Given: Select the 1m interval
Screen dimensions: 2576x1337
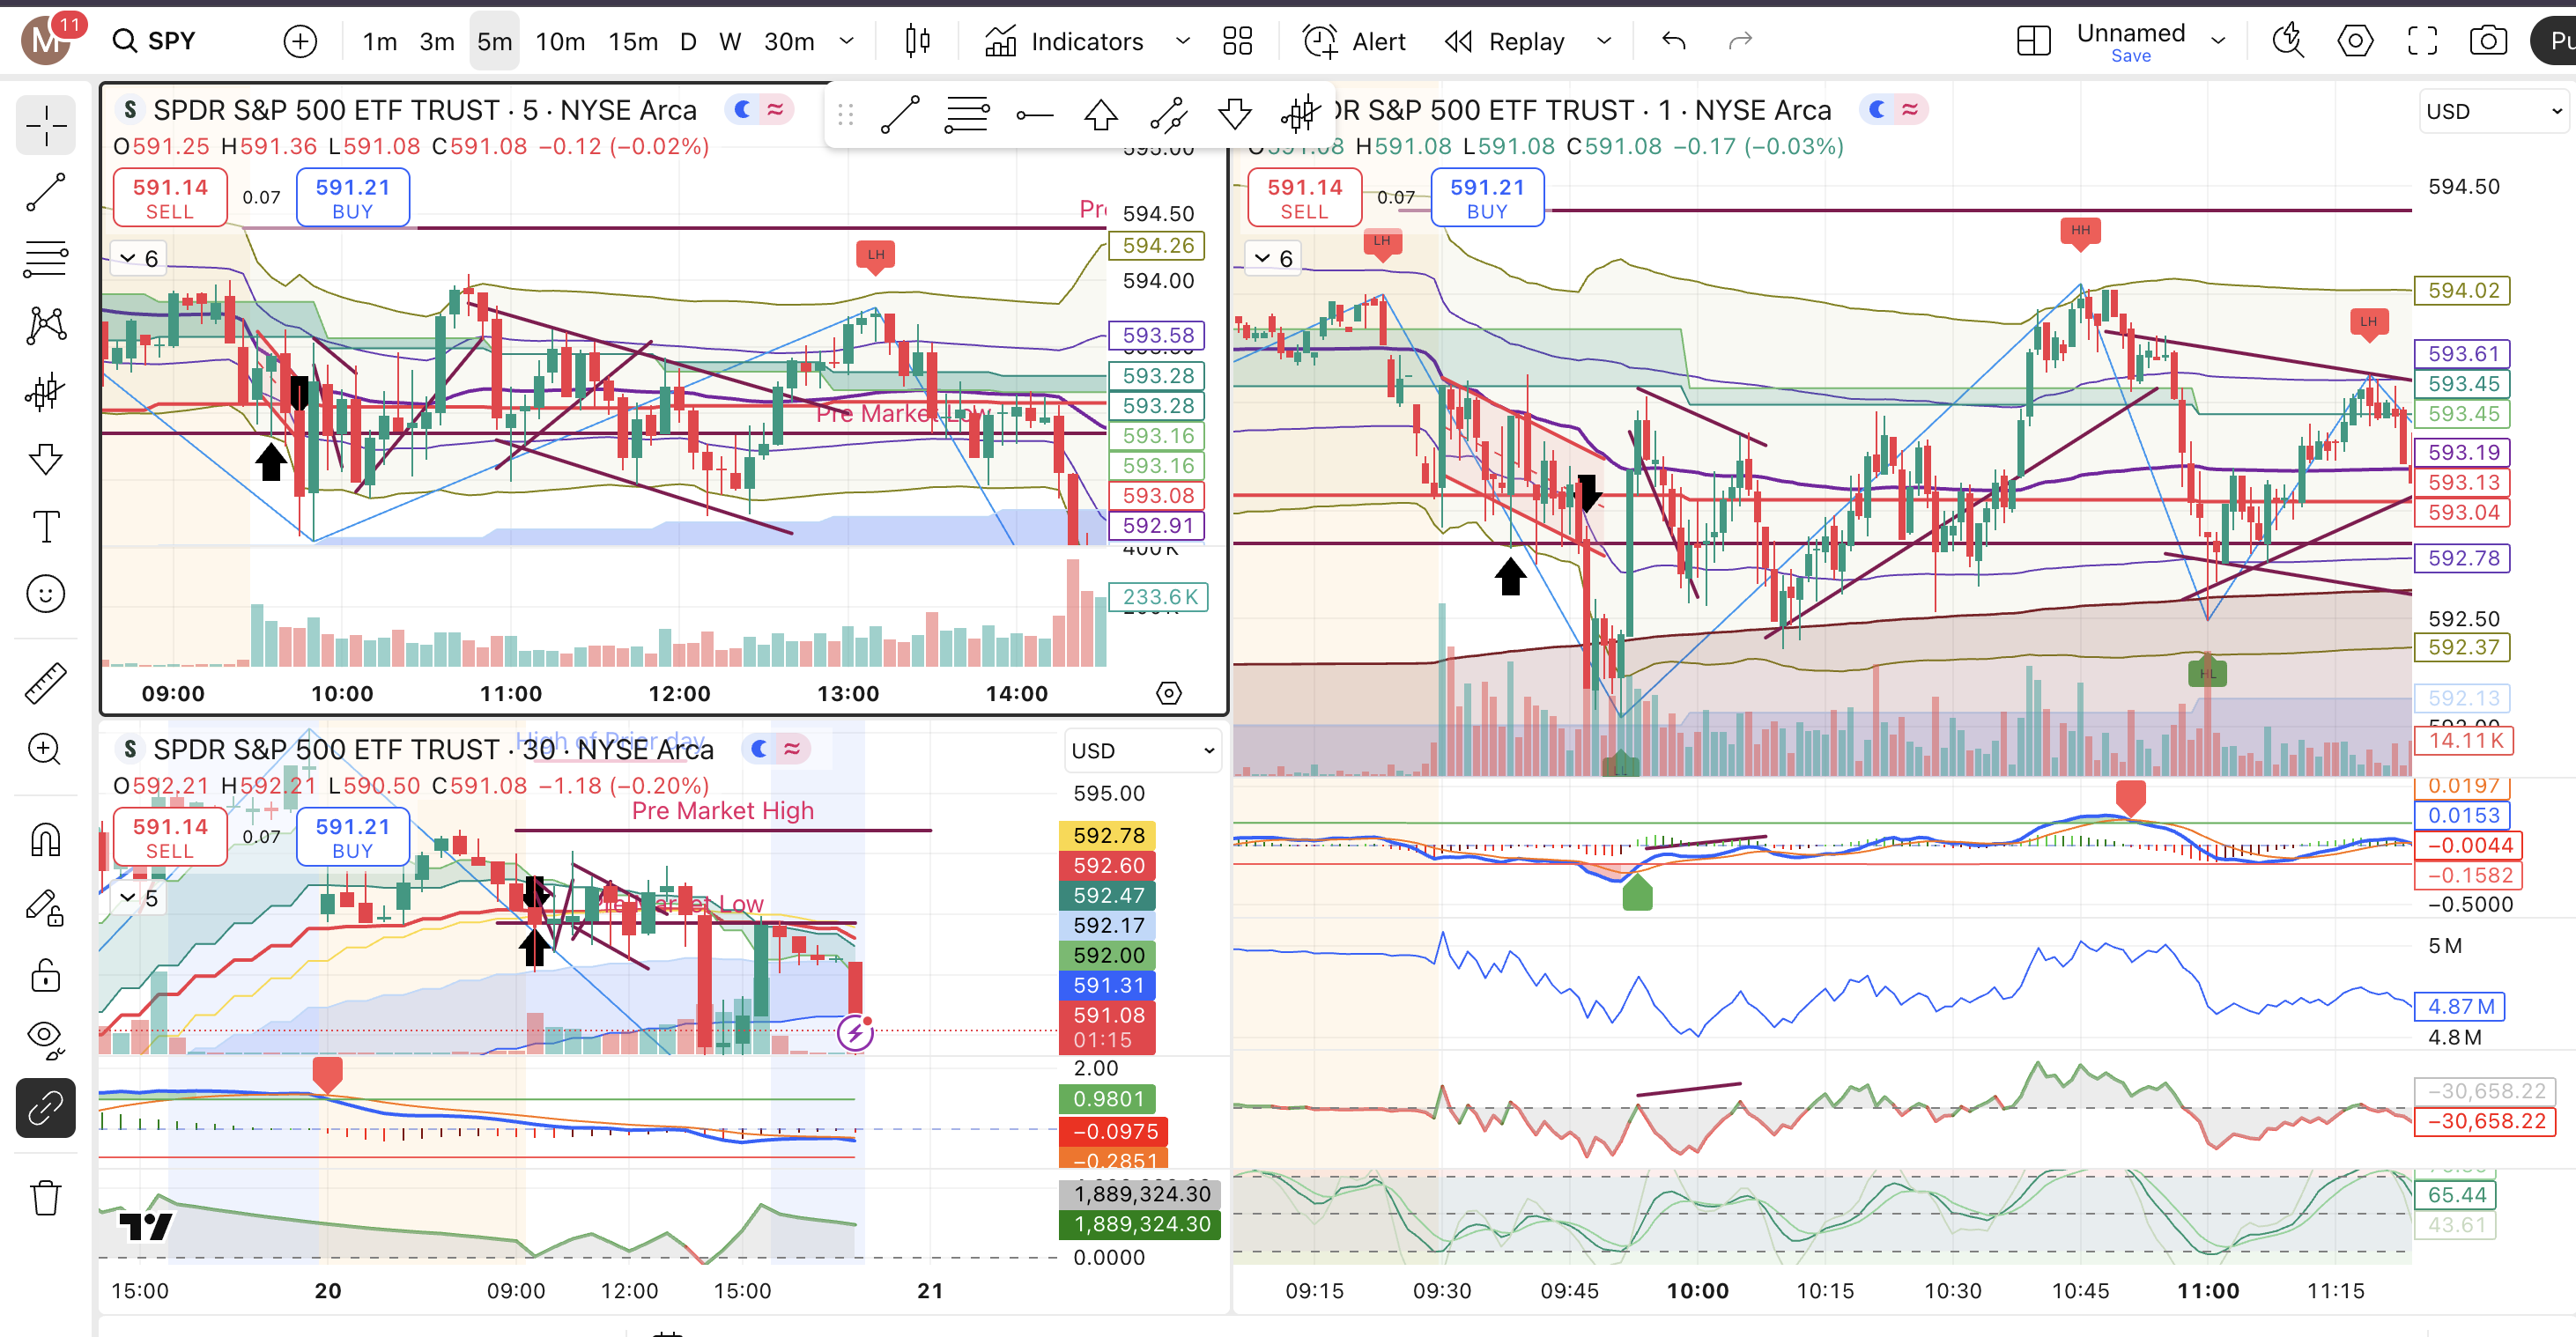Looking at the screenshot, I should point(379,41).
